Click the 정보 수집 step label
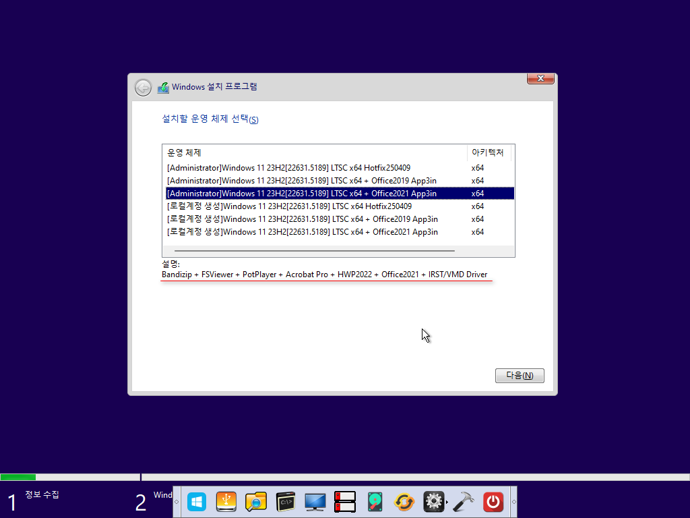This screenshot has width=690, height=518. 42,494
